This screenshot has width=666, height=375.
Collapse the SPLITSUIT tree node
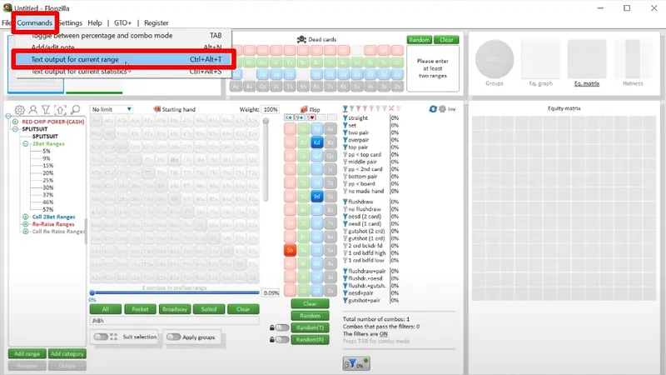click(x=15, y=129)
